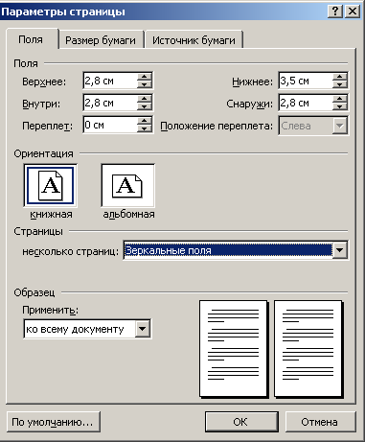Click the Нижнее margin input field
The height and width of the screenshot is (442, 365).
click(306, 81)
